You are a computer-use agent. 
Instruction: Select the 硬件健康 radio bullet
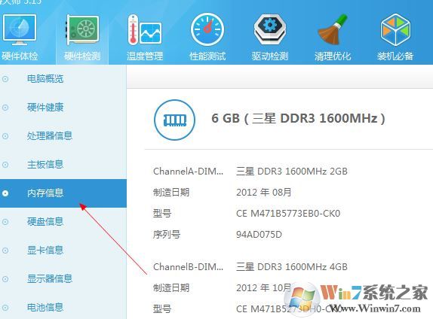[5, 108]
